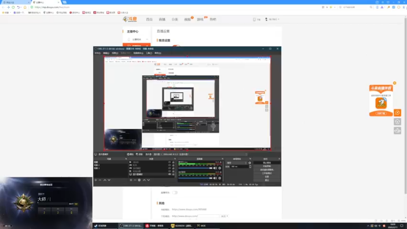Toggle lock of topmost source row

[x=173, y=162]
